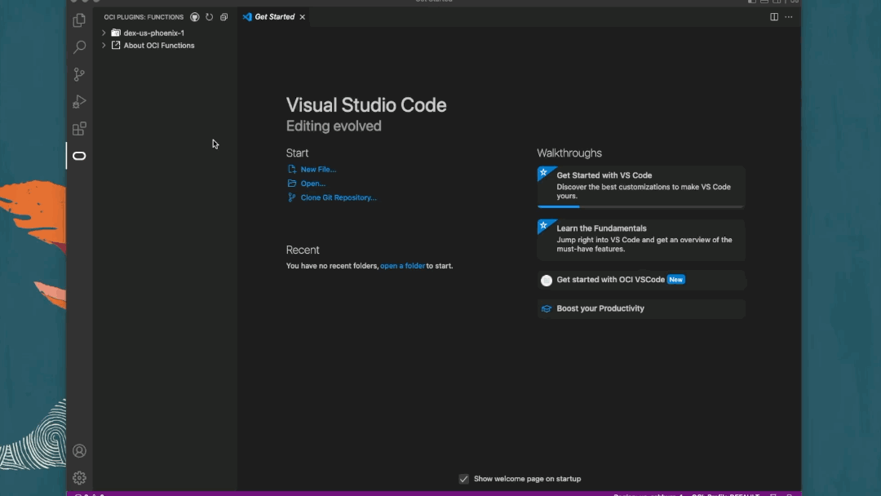Viewport: 881px width, 496px height.
Task: Open the editor more actions menu
Action: 789,16
